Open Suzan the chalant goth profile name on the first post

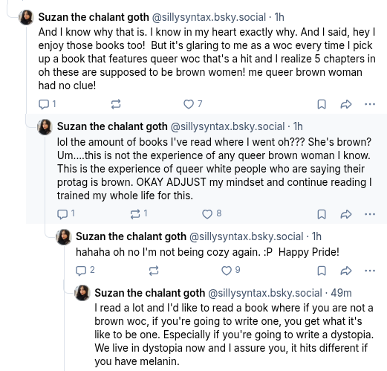click(x=94, y=17)
